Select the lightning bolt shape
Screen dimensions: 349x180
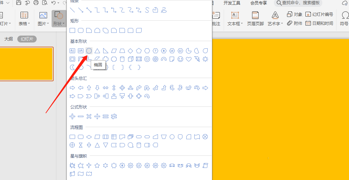pyautogui.click(x=197, y=59)
